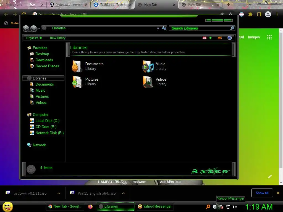283x212 pixels.
Task: Go forward in the Libraries explorer window
Action: coord(33,28)
